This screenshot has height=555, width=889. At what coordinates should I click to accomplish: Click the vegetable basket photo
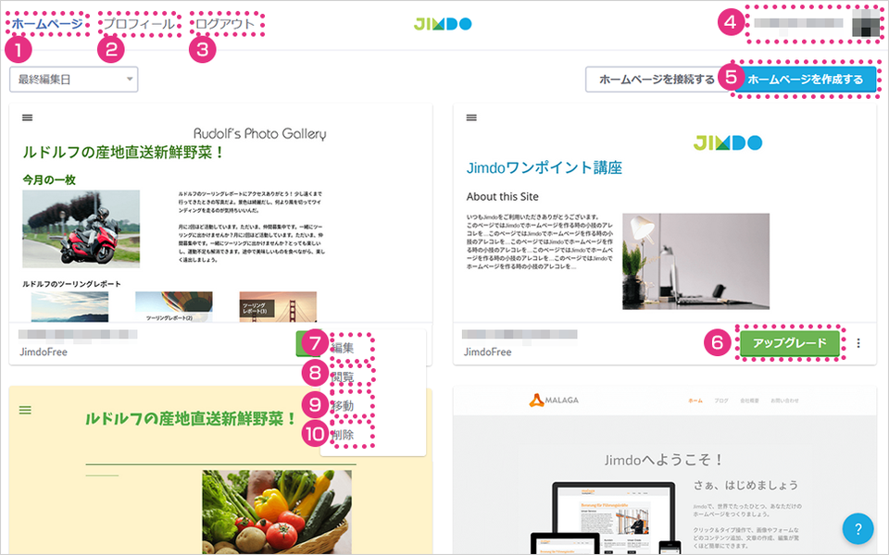pyautogui.click(x=277, y=512)
